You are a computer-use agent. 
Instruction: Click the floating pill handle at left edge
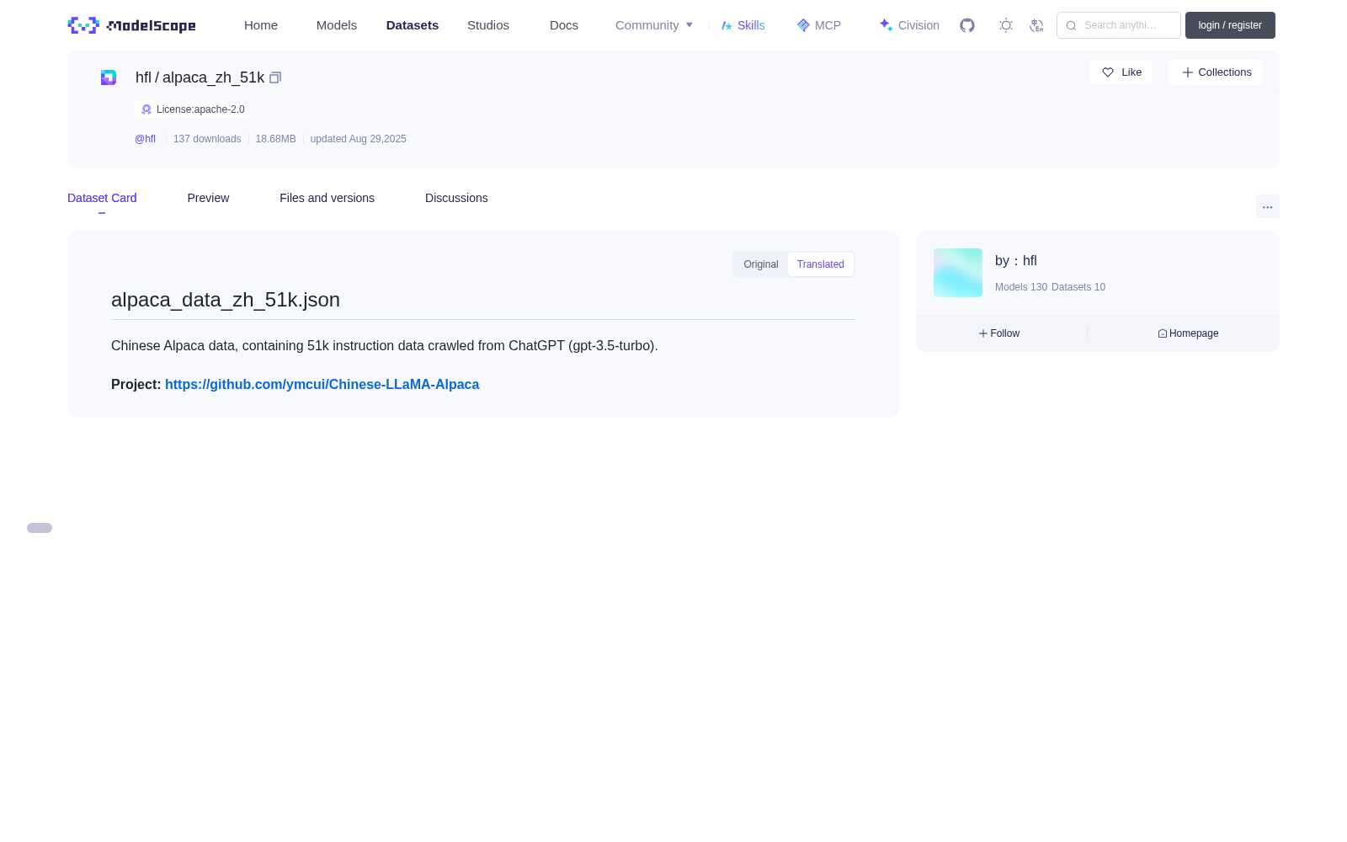(40, 528)
